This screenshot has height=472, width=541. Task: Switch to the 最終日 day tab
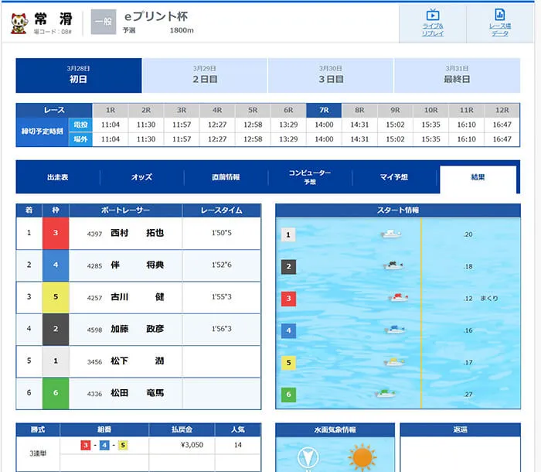pos(457,75)
